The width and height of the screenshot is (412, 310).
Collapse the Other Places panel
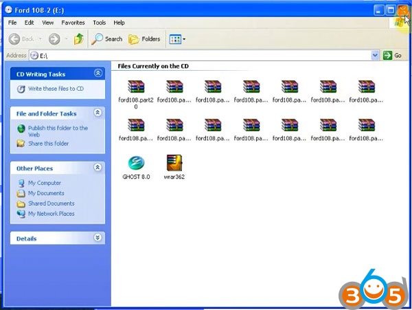[98, 168]
